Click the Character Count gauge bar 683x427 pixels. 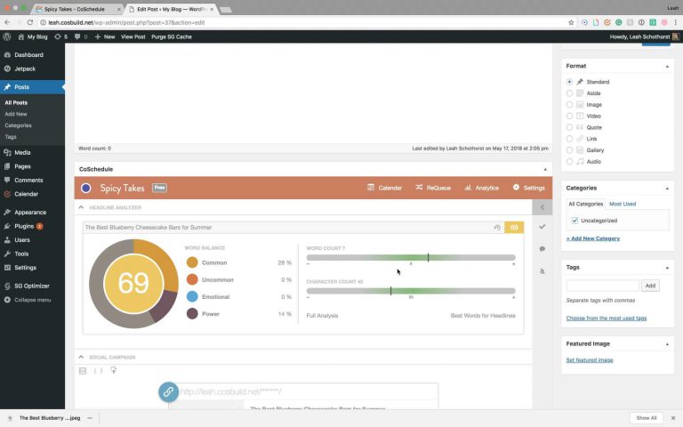pyautogui.click(x=411, y=291)
